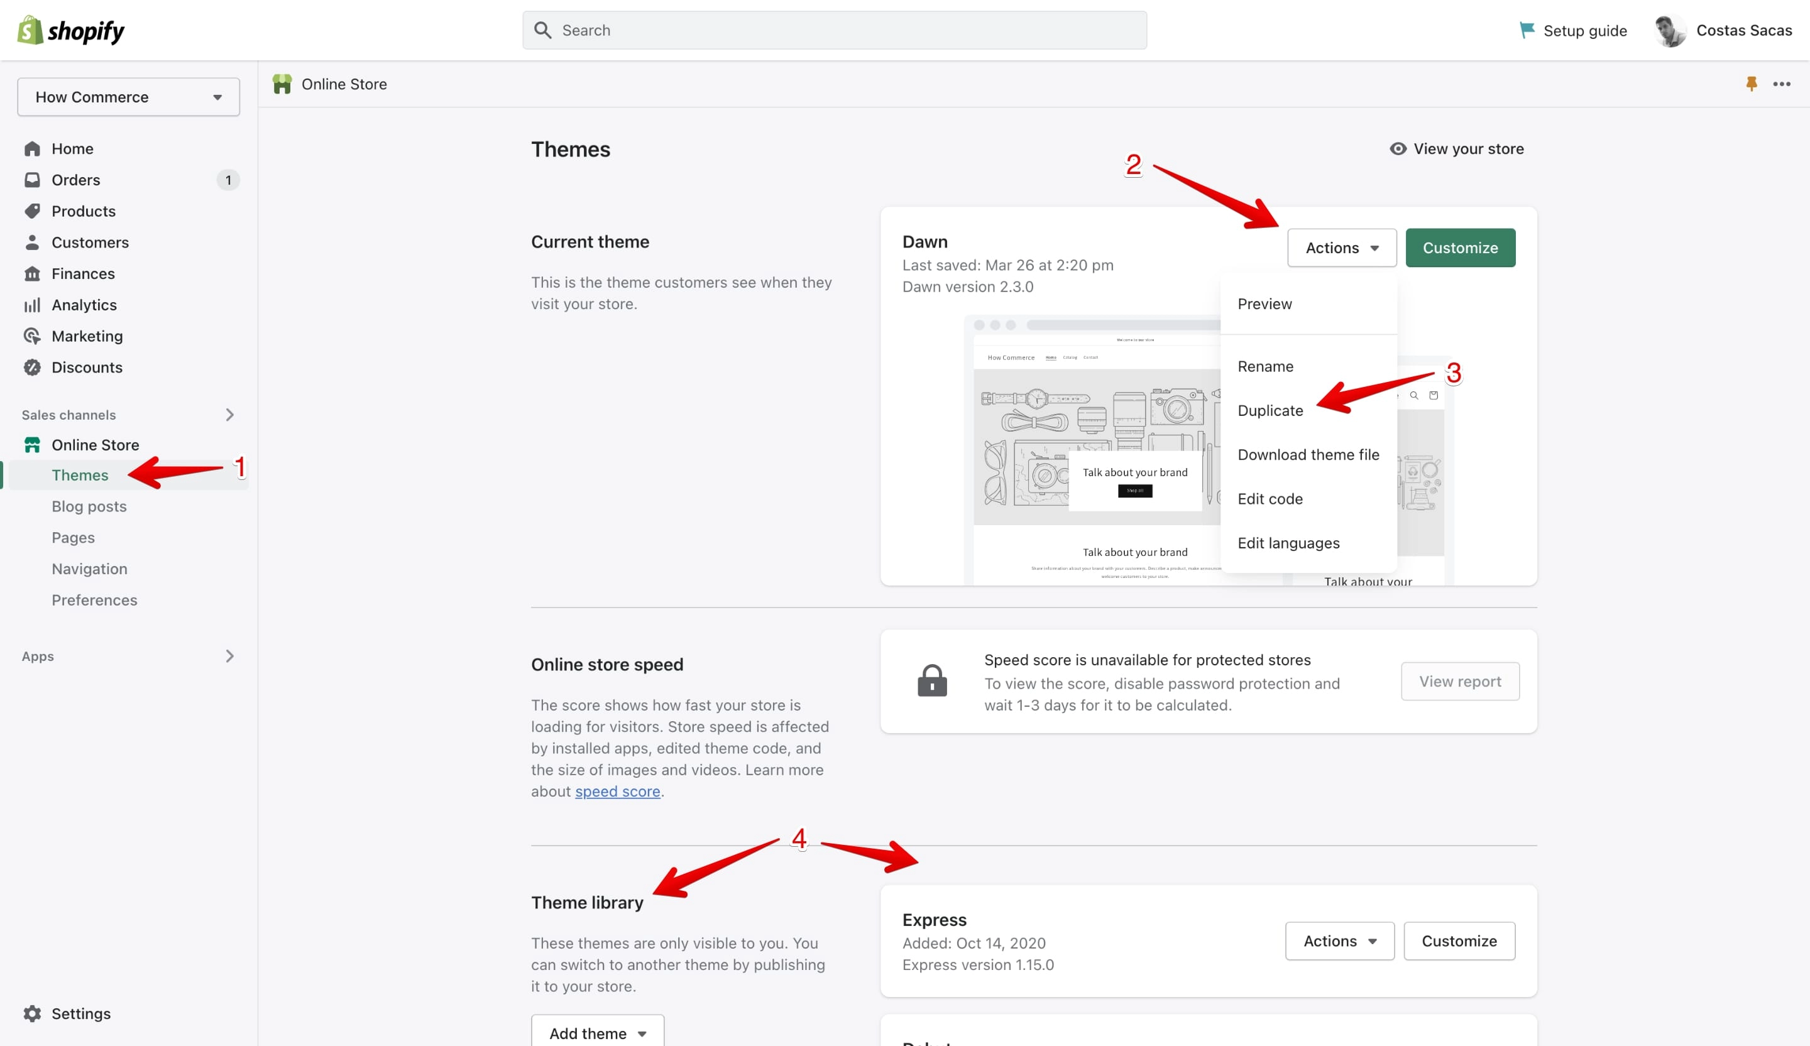
Task: Click the Finances bank icon
Action: [x=32, y=273]
